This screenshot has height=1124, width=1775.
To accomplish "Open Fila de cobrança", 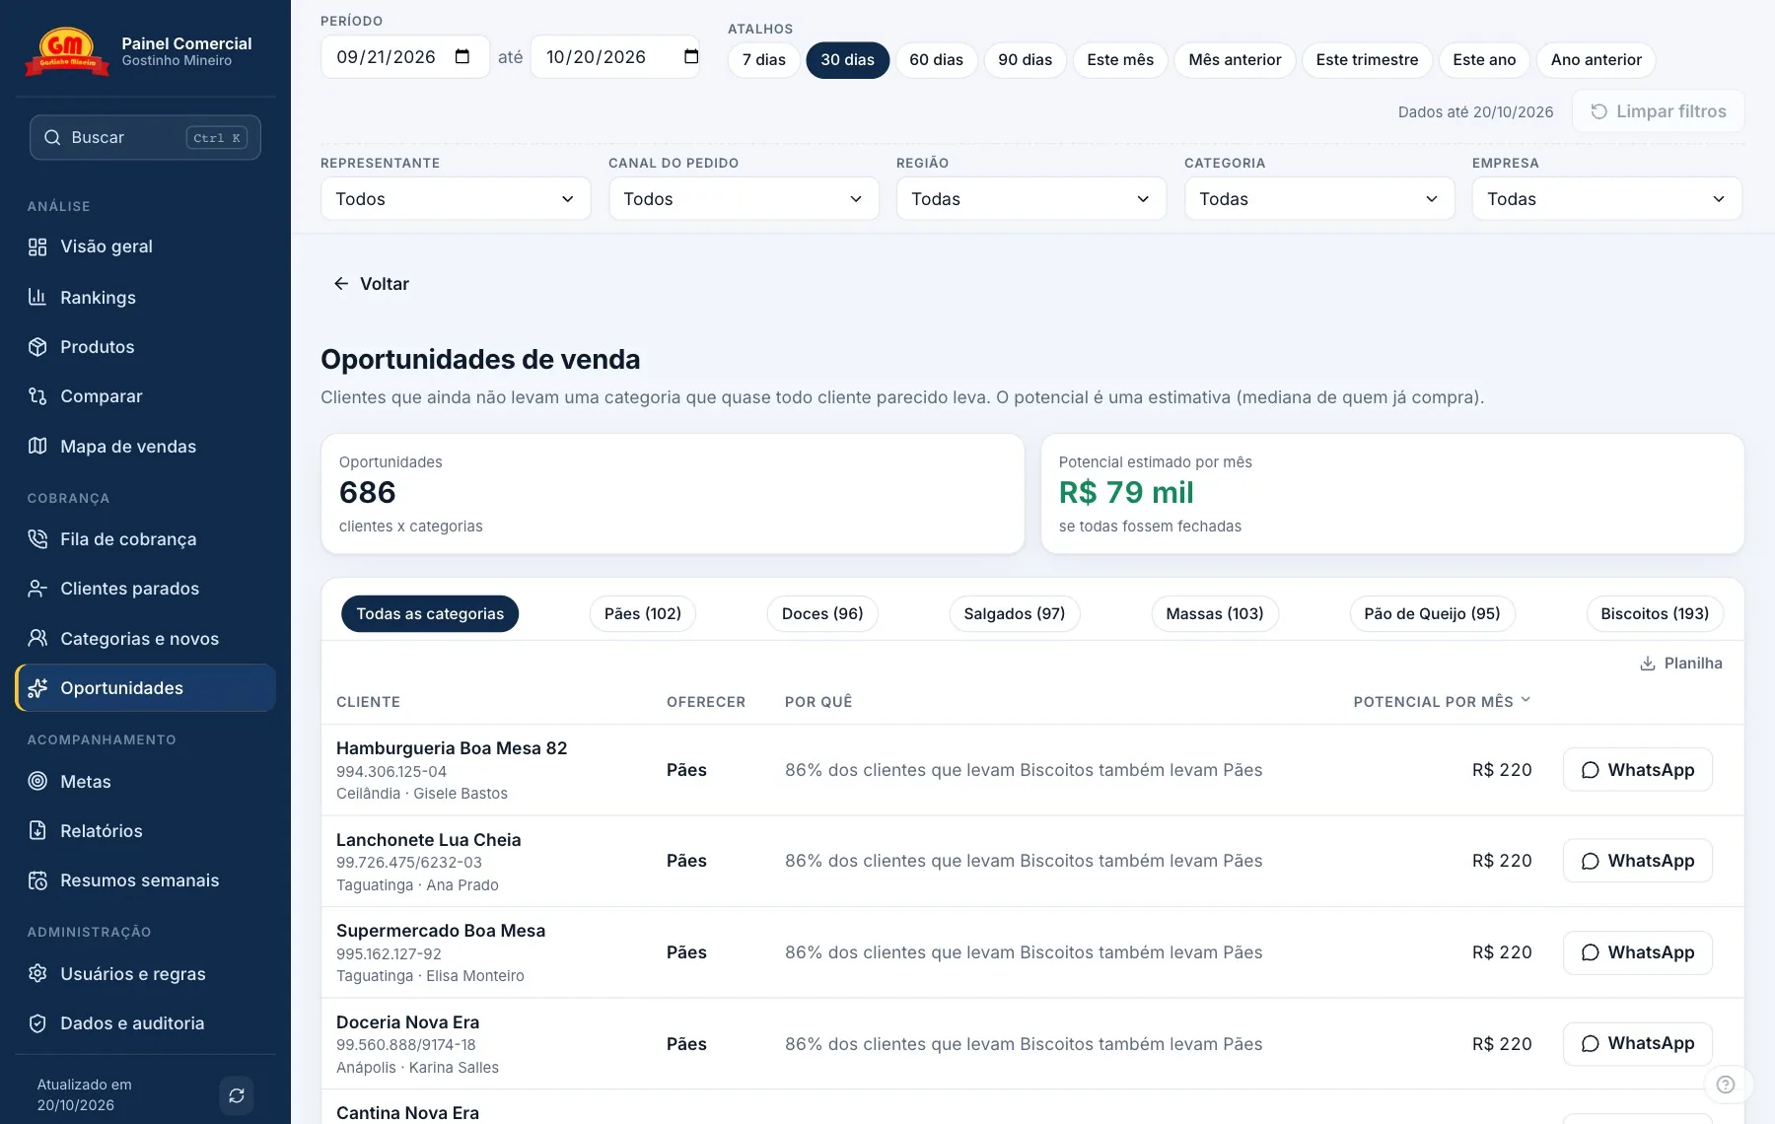I will pos(145,539).
